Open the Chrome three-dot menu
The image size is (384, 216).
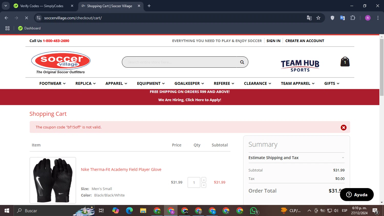pyautogui.click(x=378, y=18)
